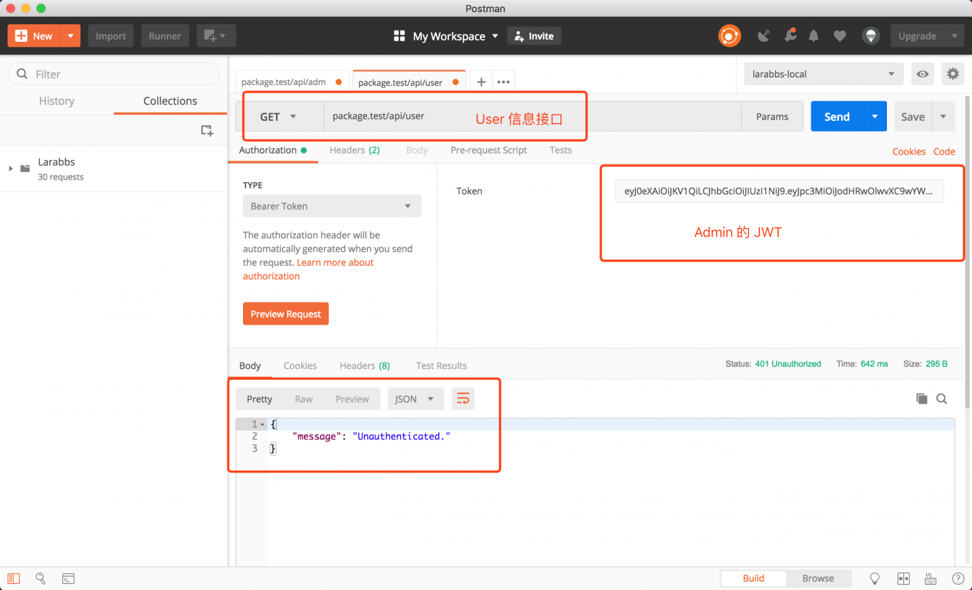Click the Save button
This screenshot has width=972, height=590.
point(913,117)
